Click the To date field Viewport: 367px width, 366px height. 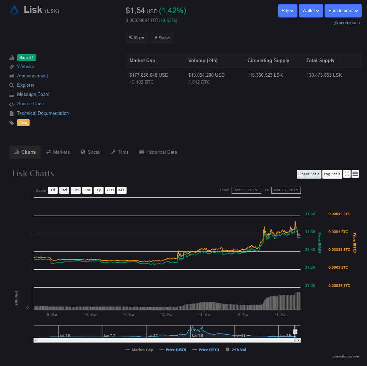[x=286, y=190]
